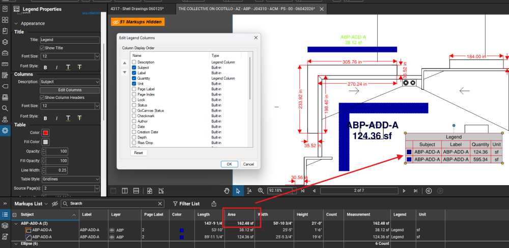Export the Markups List via share icon
The image size is (509, 248).
[214, 204]
